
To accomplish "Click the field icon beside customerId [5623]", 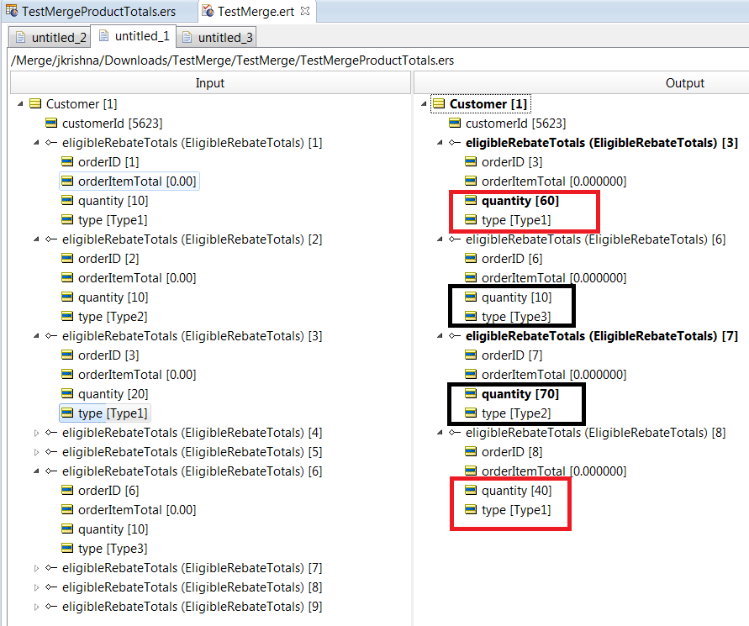I will click(51, 123).
